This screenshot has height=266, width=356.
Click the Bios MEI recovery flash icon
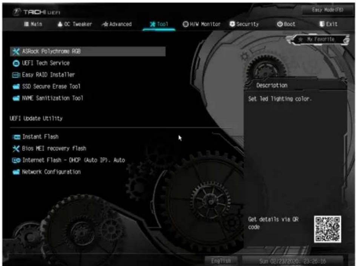tap(16, 148)
